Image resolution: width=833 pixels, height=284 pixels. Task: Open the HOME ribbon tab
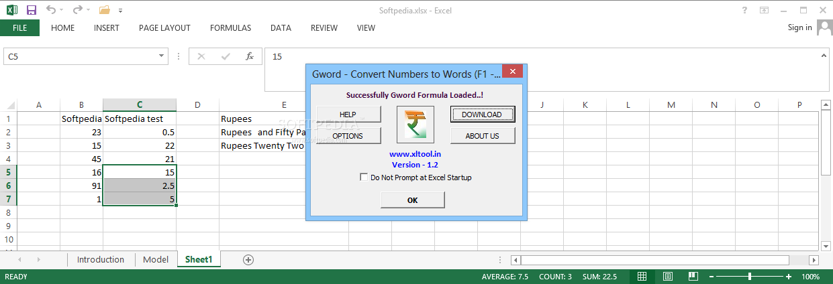(63, 28)
